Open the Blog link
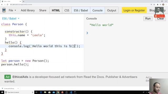This screenshot has height=94, width=168. [x=152, y=10]
